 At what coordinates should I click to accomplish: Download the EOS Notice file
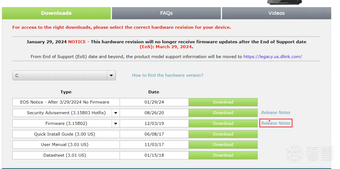coord(223,102)
